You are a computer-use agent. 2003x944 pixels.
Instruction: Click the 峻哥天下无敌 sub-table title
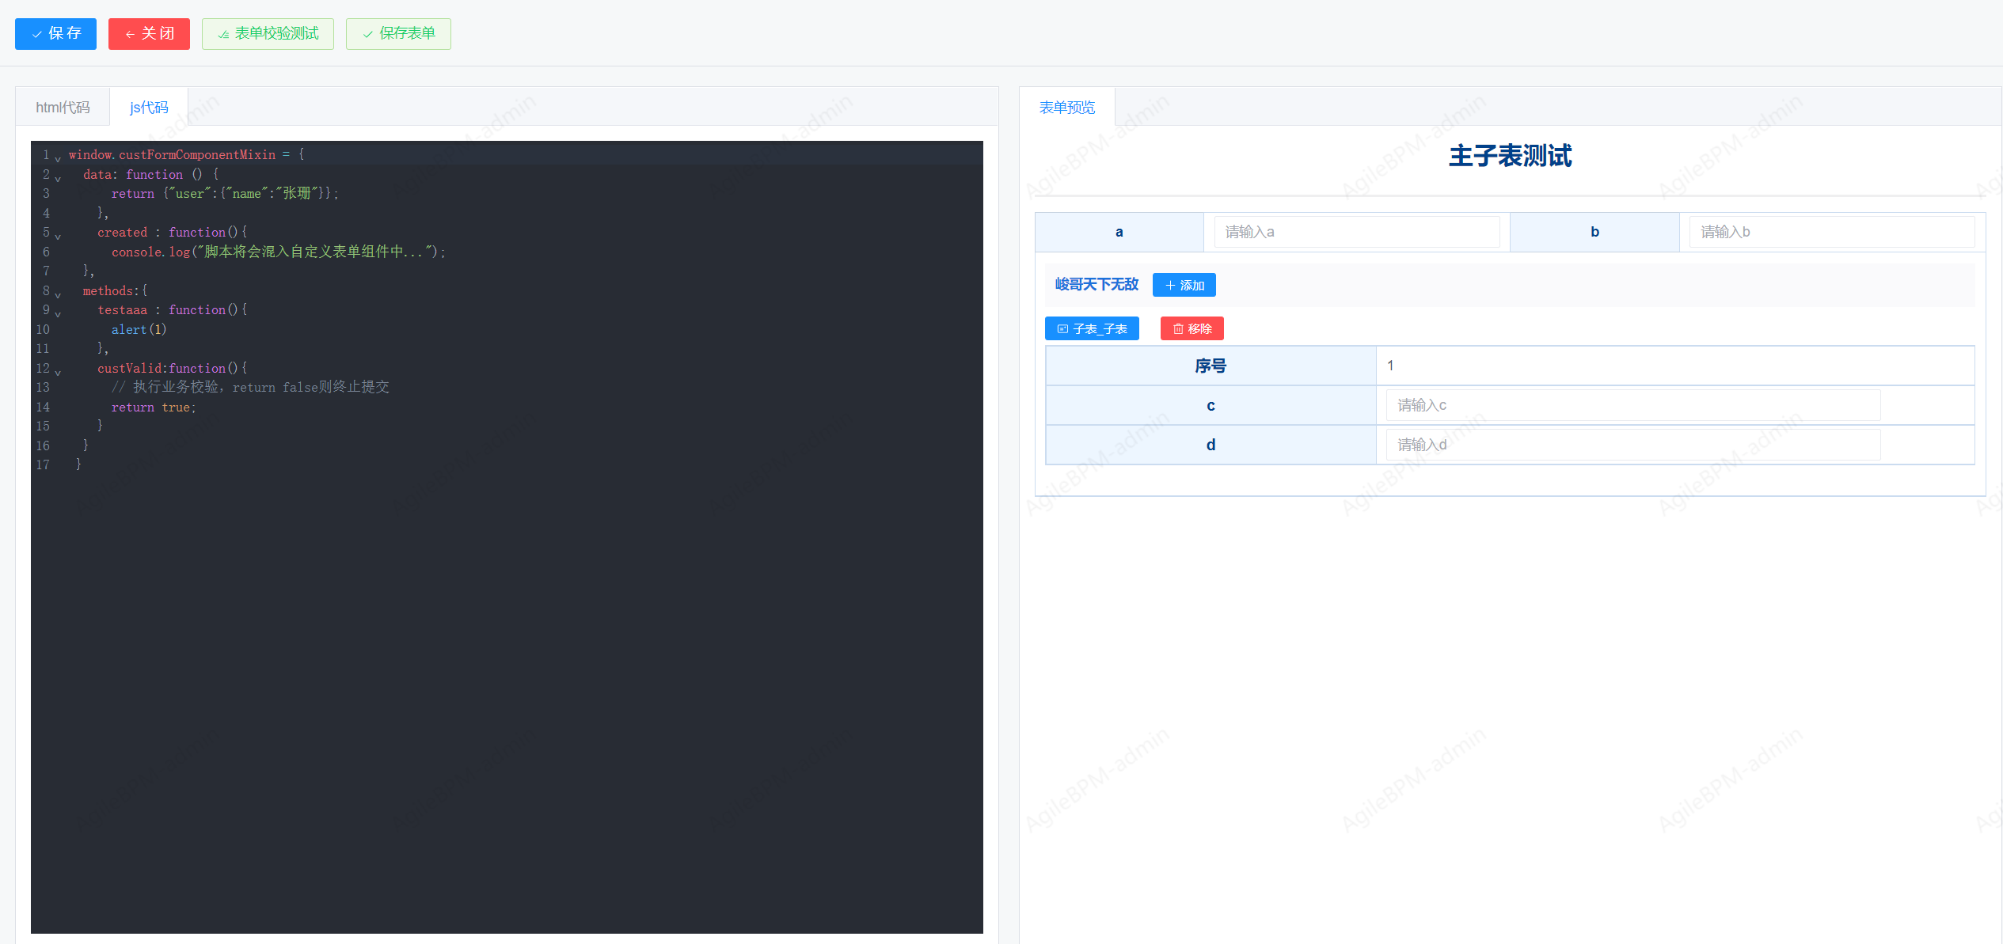[1097, 284]
